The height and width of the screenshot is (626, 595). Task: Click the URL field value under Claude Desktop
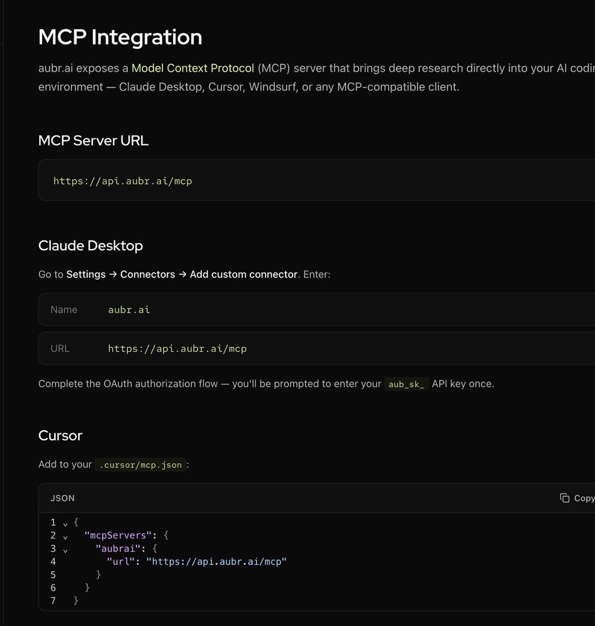[177, 348]
